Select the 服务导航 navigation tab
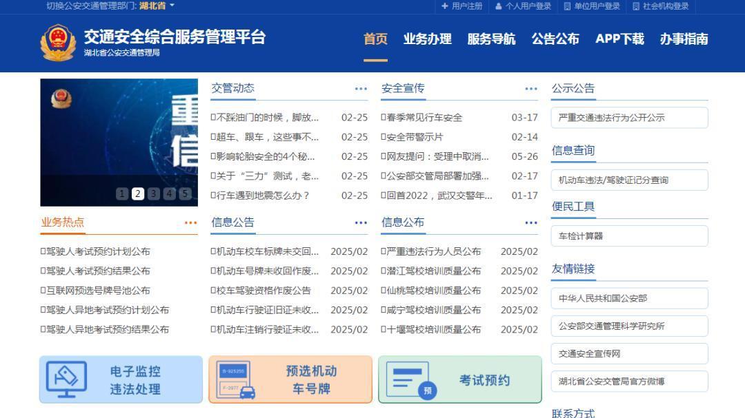The width and height of the screenshot is (745, 418). [x=492, y=39]
